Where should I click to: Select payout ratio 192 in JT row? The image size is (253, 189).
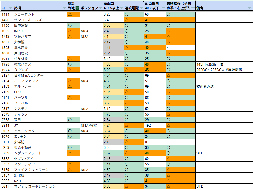tap(155, 125)
